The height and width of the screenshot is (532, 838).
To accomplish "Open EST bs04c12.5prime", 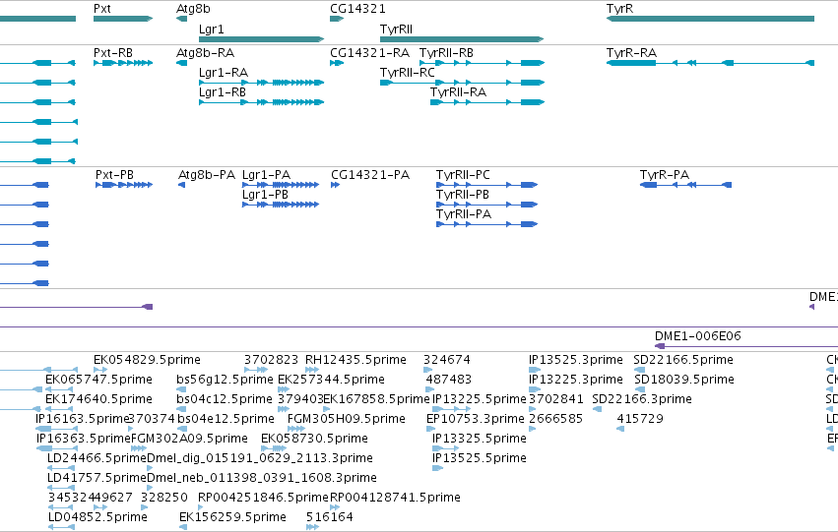I will click(x=225, y=399).
